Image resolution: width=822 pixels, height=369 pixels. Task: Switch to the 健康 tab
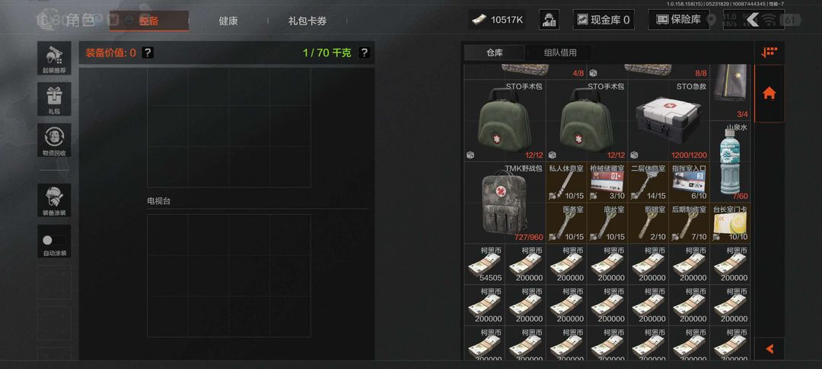(228, 21)
